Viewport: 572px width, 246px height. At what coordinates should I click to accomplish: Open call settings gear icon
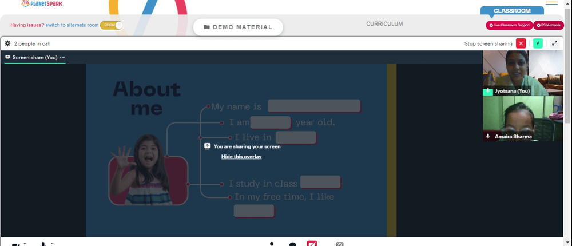[7, 43]
